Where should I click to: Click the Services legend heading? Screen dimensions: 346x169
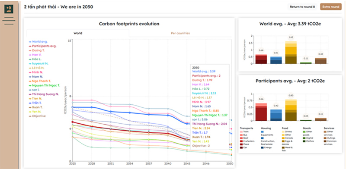(x=329, y=128)
